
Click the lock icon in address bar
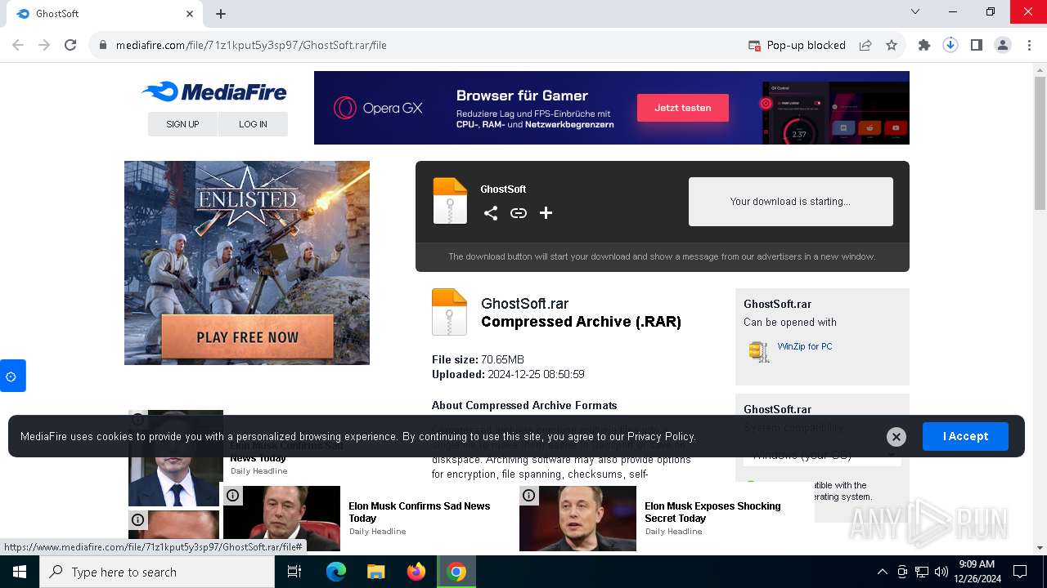103,46
